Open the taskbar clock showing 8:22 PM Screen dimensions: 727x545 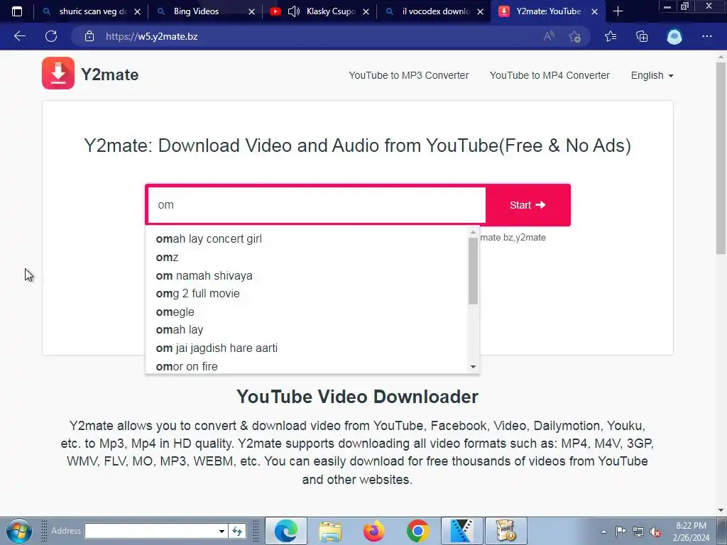click(x=690, y=531)
